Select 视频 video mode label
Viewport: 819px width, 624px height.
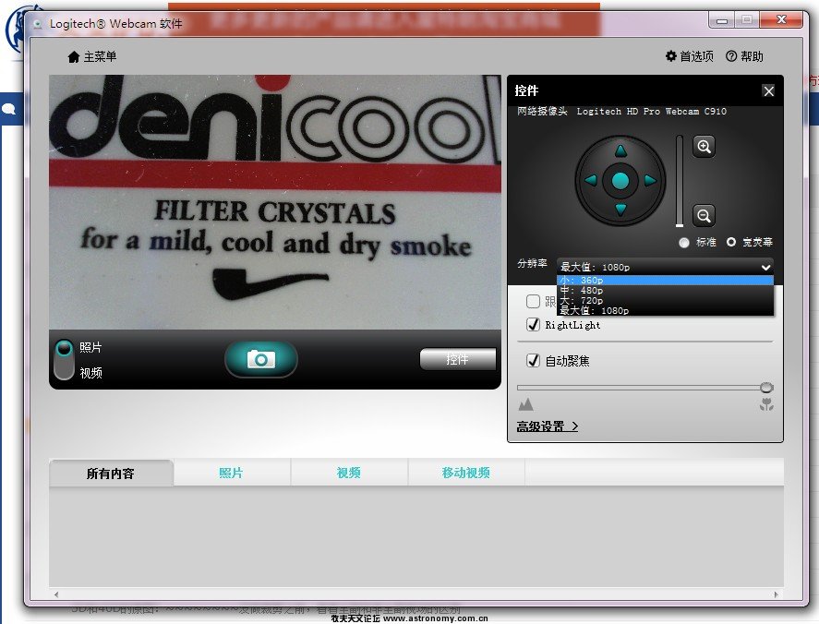coord(90,373)
